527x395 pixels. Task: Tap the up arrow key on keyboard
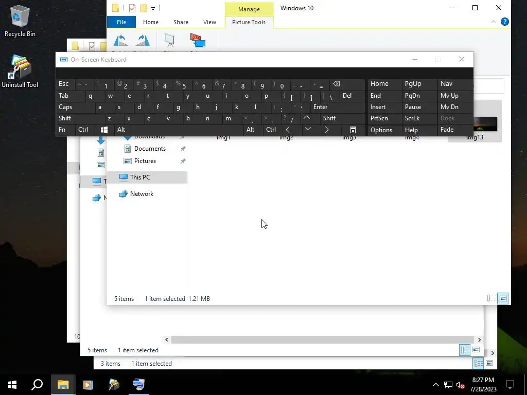coord(307,118)
